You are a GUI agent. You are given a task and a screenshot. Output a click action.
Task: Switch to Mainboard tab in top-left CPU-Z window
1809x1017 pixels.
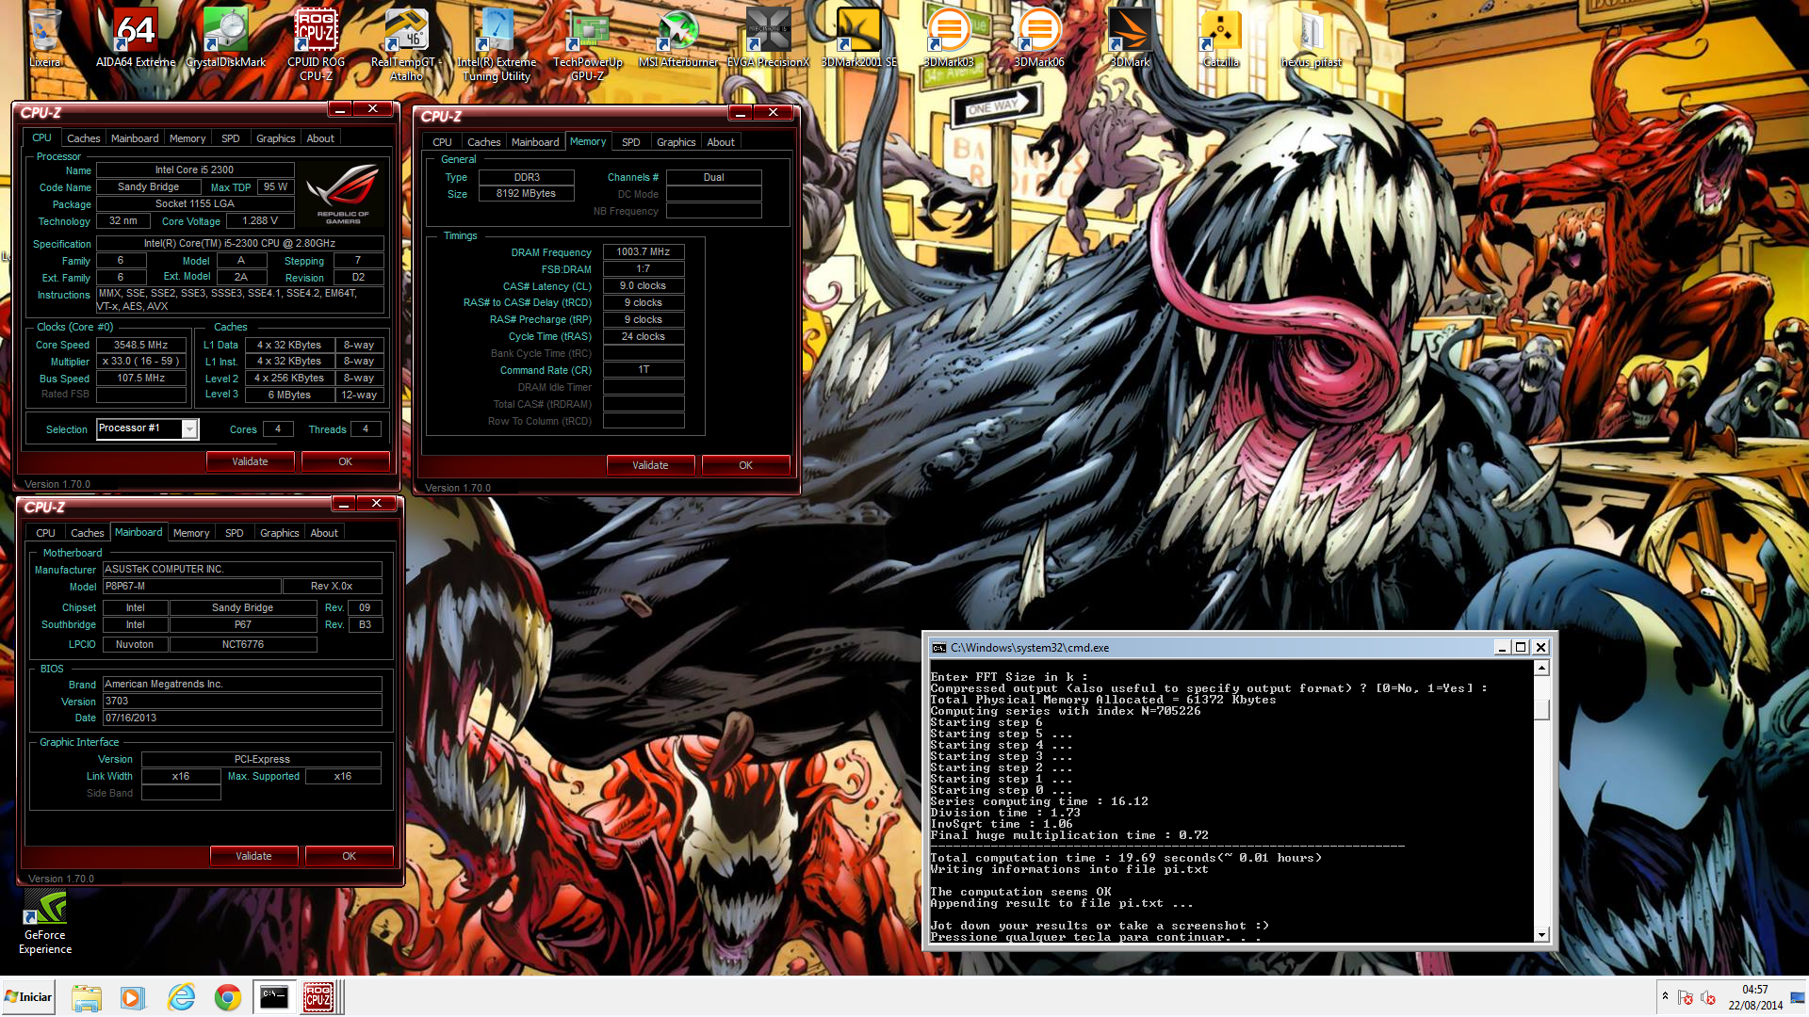point(135,138)
